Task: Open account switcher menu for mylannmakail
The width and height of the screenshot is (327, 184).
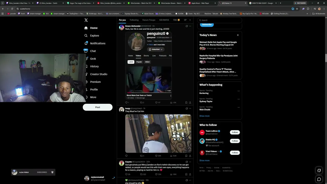Action: tap(113, 178)
